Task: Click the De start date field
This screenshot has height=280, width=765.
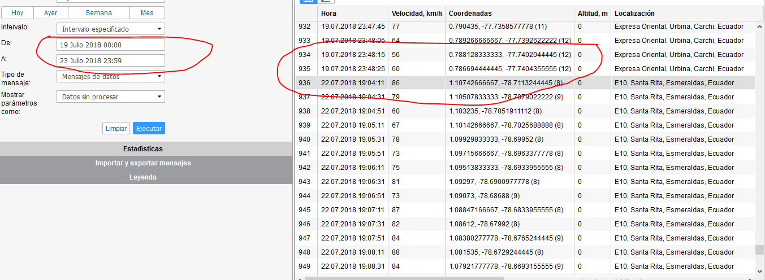Action: pos(111,45)
